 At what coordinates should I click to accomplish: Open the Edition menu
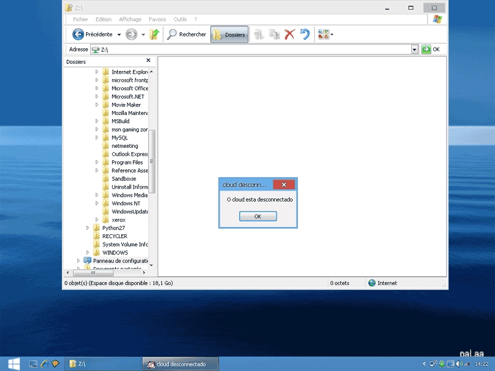click(x=103, y=19)
